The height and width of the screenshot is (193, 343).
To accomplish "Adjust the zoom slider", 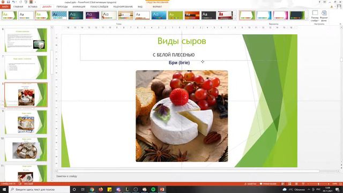I will point(318,184).
